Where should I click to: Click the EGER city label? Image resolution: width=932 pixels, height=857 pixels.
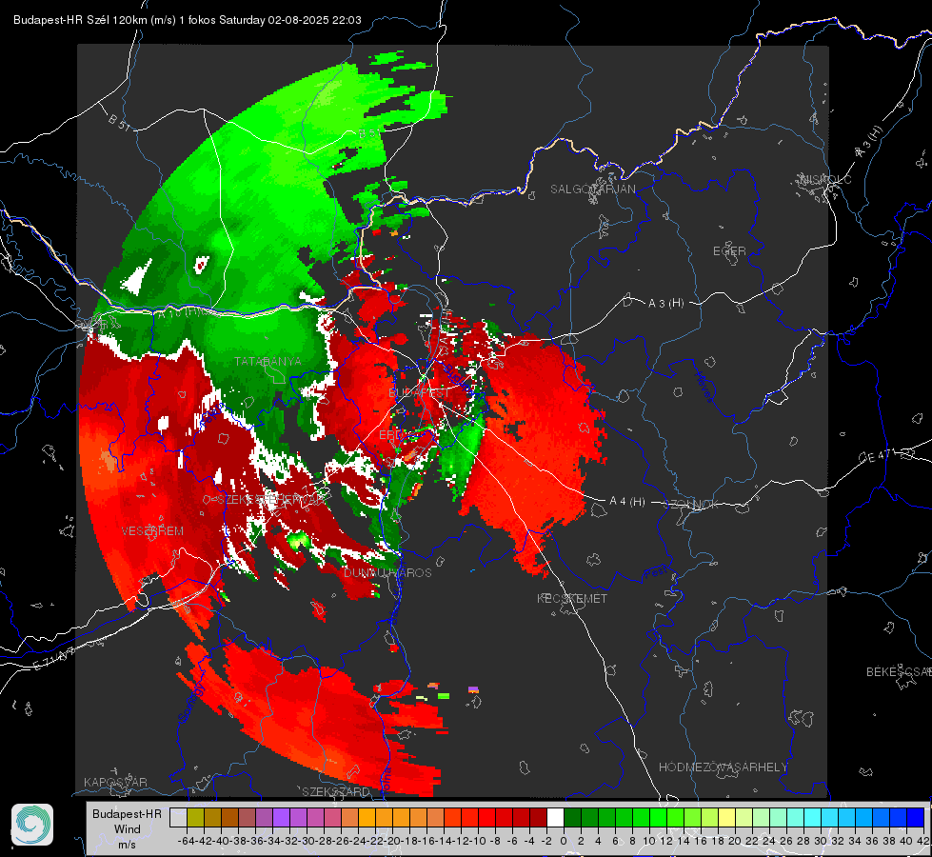(729, 251)
